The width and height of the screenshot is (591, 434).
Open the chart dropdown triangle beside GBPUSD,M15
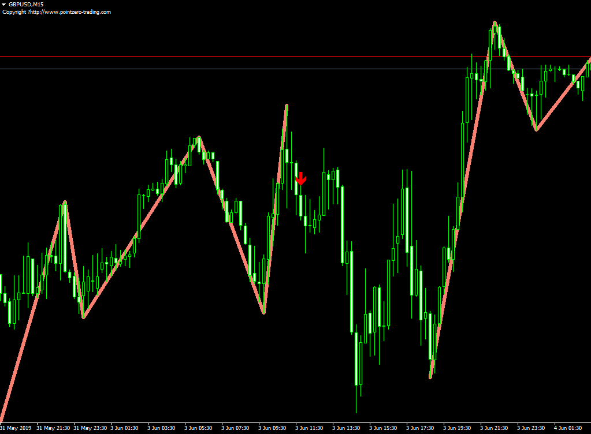click(x=4, y=4)
